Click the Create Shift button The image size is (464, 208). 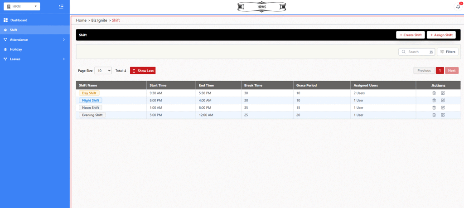click(410, 35)
